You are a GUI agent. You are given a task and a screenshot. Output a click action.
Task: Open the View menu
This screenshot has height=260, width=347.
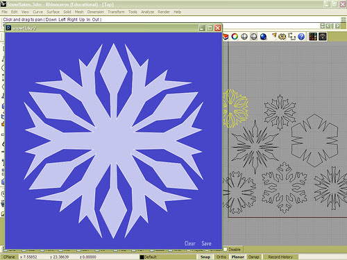coord(25,12)
